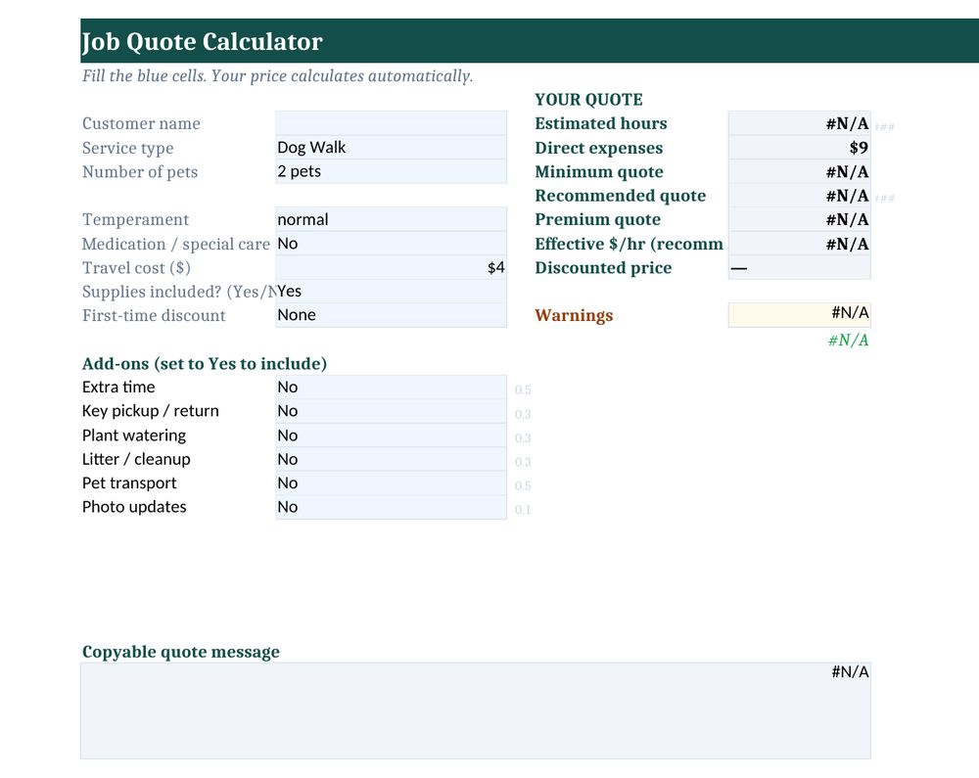This screenshot has width=979, height=778.
Task: Select the Minimum quote label
Action: 599,171
